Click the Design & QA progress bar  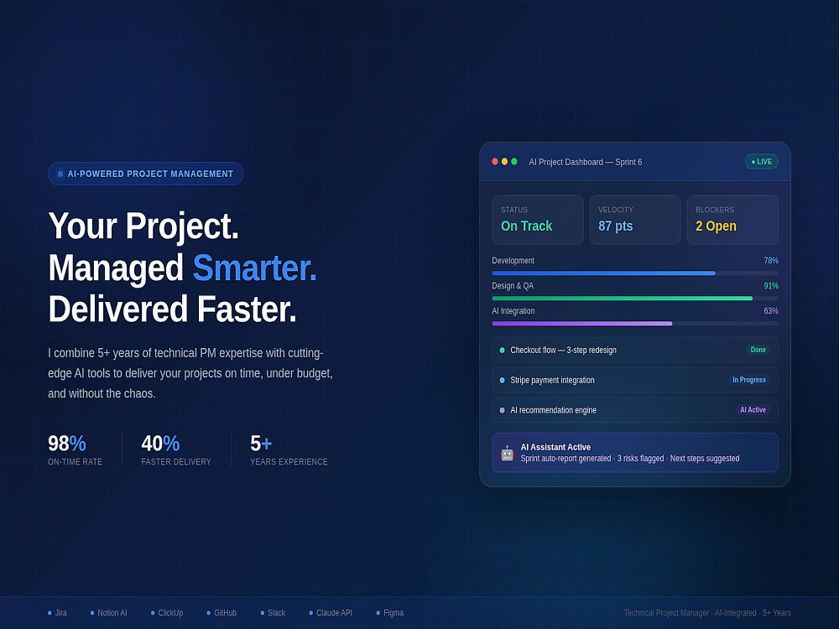click(635, 299)
